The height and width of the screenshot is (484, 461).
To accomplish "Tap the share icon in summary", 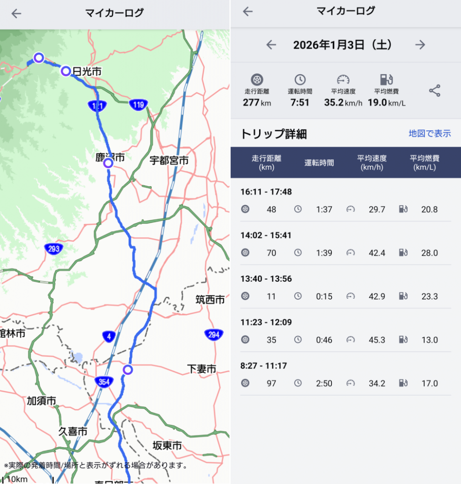I will [435, 91].
